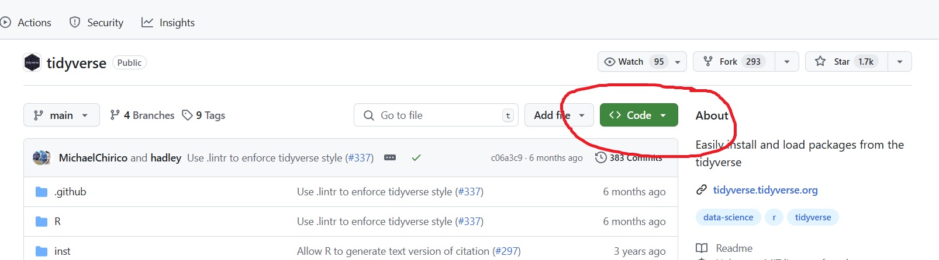This screenshot has height=260, width=939.
Task: Expand the Watch options dropdown arrow
Action: coord(678,62)
